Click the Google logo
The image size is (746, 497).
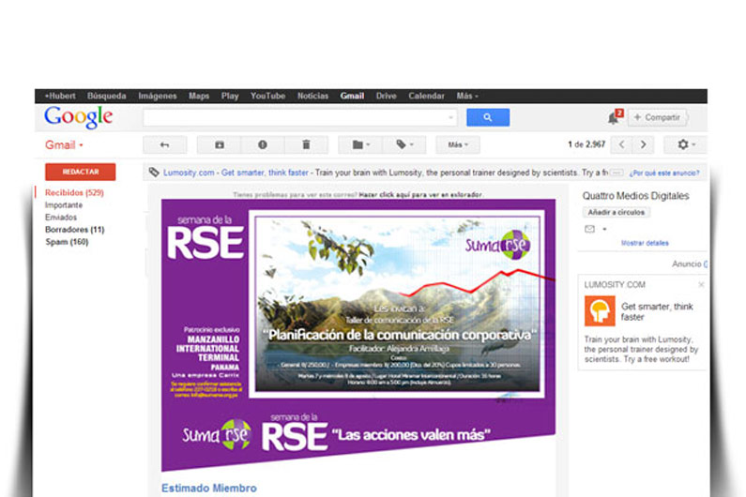click(x=79, y=117)
